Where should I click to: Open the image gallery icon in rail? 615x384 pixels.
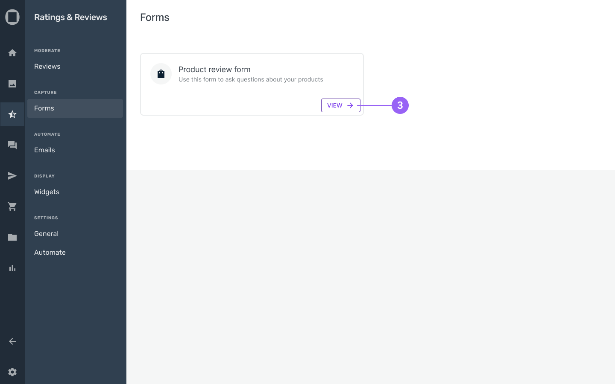coord(12,84)
